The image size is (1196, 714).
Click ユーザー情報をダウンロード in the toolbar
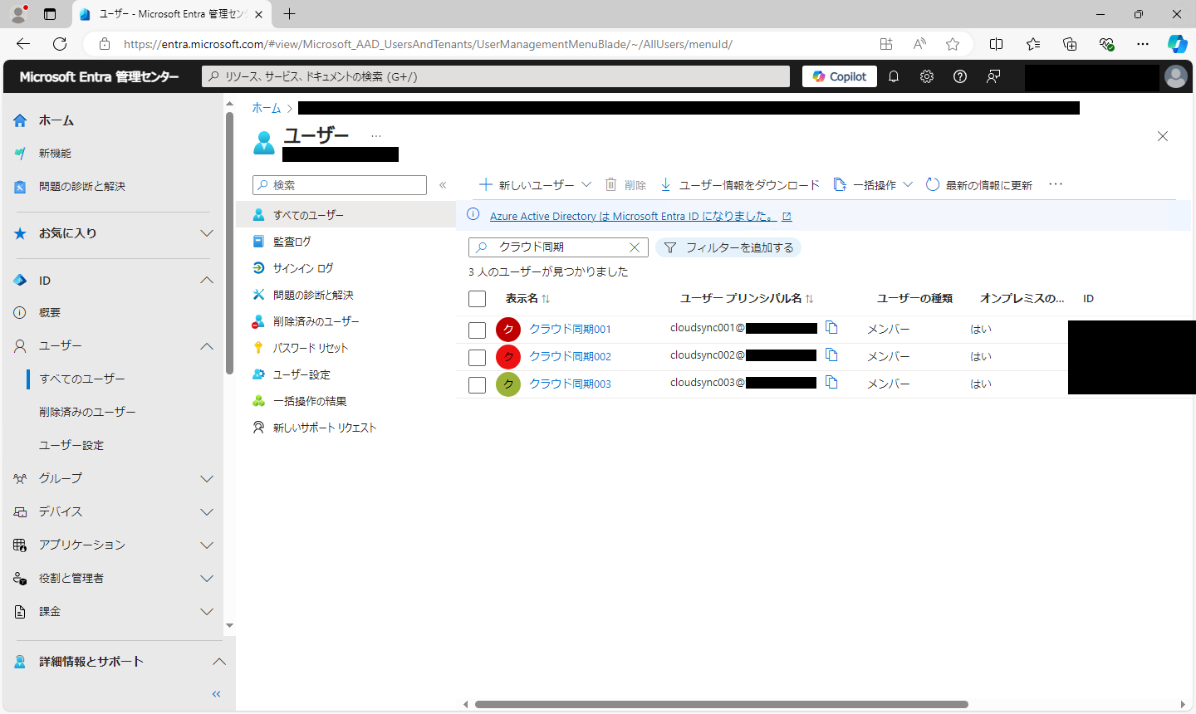pyautogui.click(x=739, y=185)
